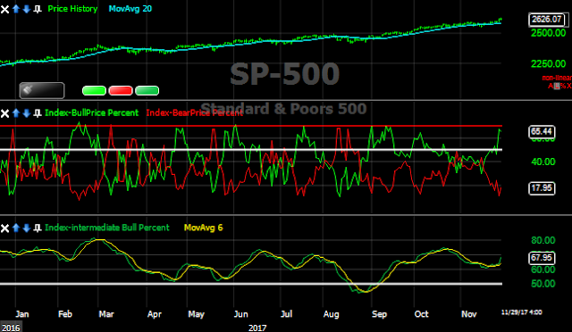Move the Price History panel up with the blue arrow
The height and width of the screenshot is (332, 572).
tap(16, 9)
